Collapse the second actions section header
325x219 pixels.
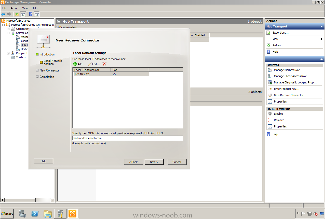click(321, 59)
